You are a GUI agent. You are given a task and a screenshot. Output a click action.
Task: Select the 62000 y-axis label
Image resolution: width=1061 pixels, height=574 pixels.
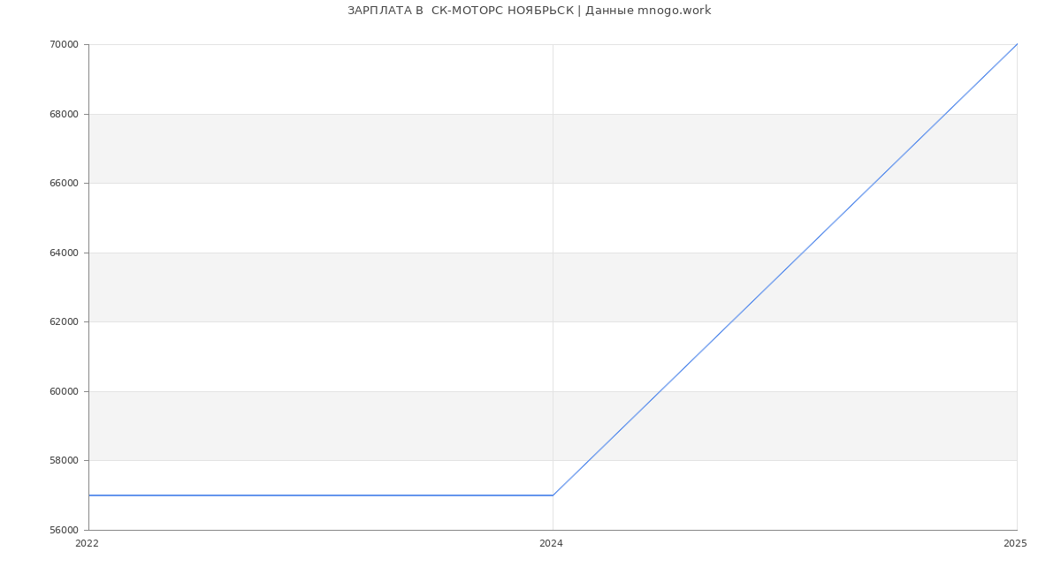tap(64, 322)
